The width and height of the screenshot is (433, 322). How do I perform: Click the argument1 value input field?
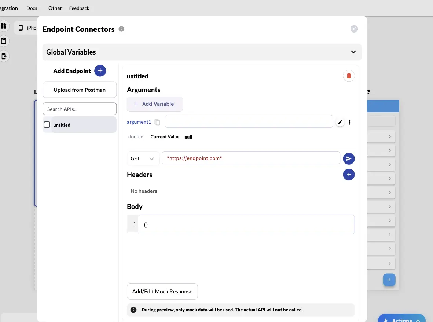click(x=249, y=121)
